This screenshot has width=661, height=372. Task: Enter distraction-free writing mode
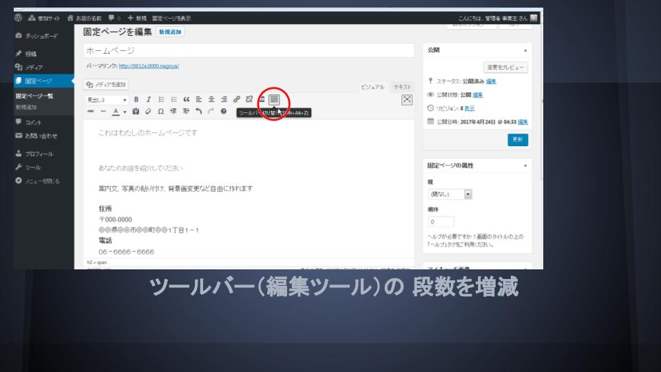pyautogui.click(x=406, y=100)
